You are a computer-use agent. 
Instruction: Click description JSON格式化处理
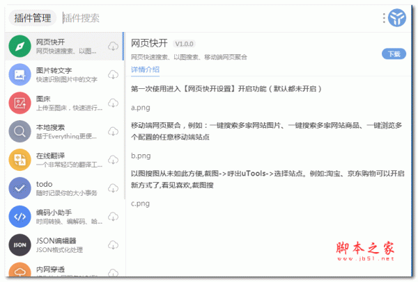tap(59, 250)
